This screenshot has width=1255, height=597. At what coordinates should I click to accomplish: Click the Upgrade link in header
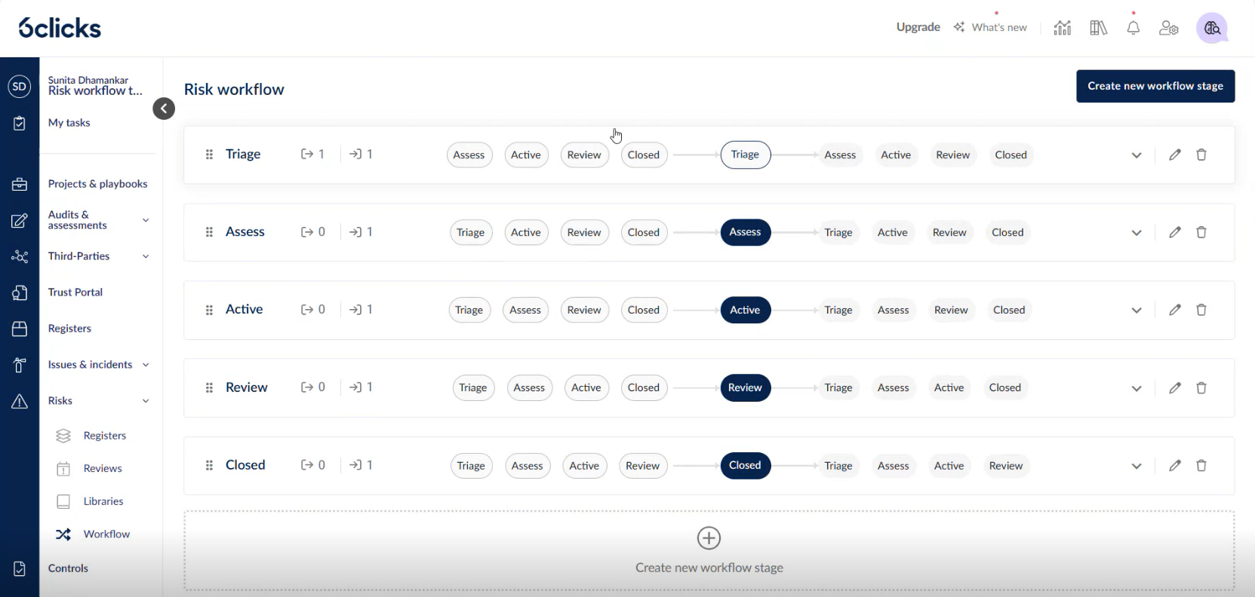pyautogui.click(x=918, y=27)
